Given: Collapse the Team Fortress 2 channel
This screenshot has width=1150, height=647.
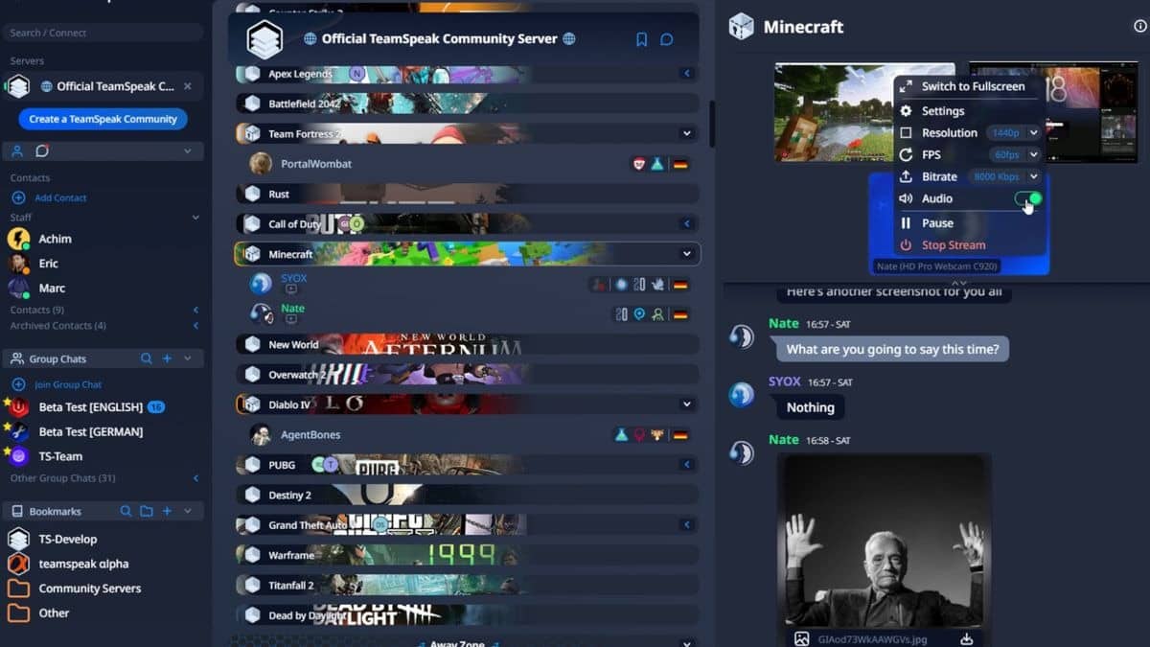Looking at the screenshot, I should tap(686, 133).
